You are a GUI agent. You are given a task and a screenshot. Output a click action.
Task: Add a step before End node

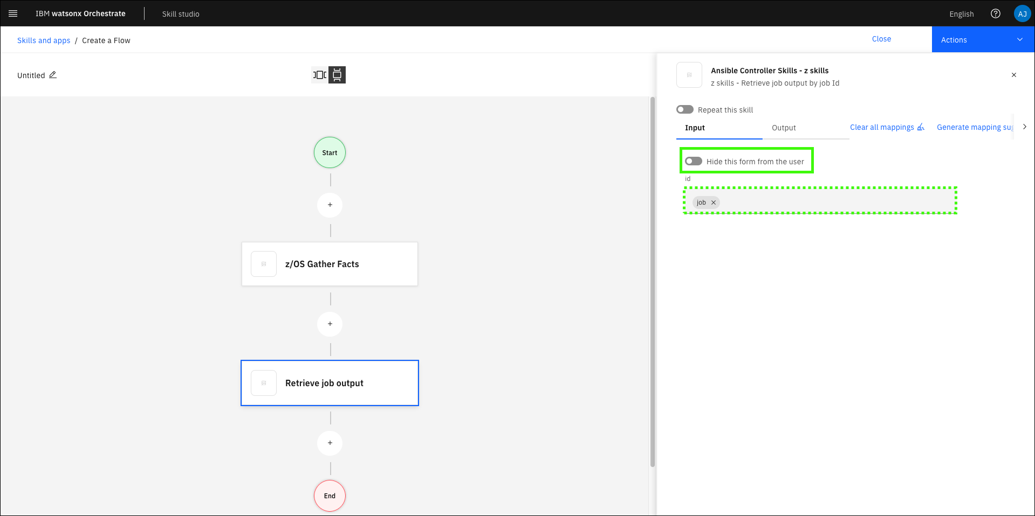[x=330, y=443]
